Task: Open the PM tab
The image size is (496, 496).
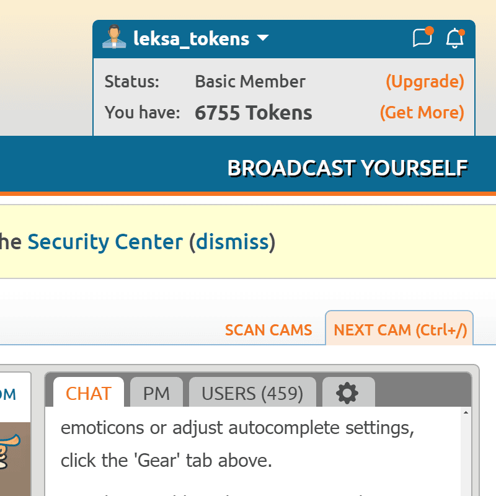Action: [x=156, y=394]
